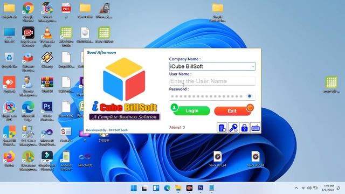The width and height of the screenshot is (345, 194).
Task: Open Google Chrome desktop shortcut
Action: coord(28,12)
